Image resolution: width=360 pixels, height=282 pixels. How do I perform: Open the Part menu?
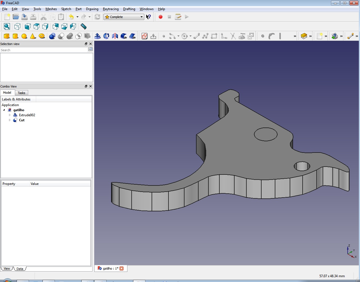click(78, 9)
